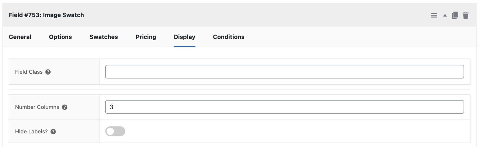This screenshot has height=147, width=480.
Task: Click the active Display tab
Action: tap(184, 37)
